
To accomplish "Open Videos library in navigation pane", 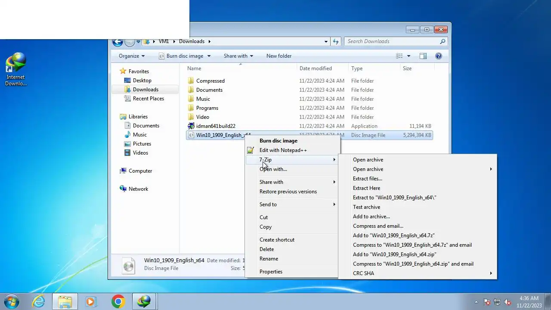I will click(x=140, y=153).
